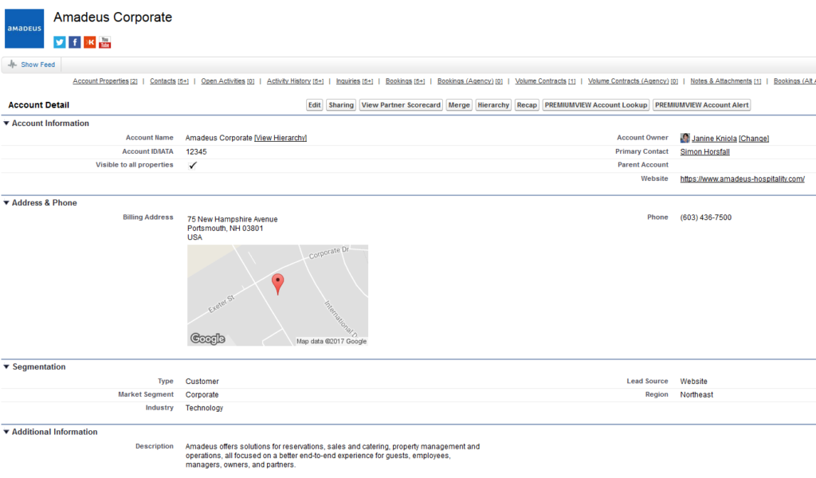Click the Sharing button
816x478 pixels.
[341, 105]
